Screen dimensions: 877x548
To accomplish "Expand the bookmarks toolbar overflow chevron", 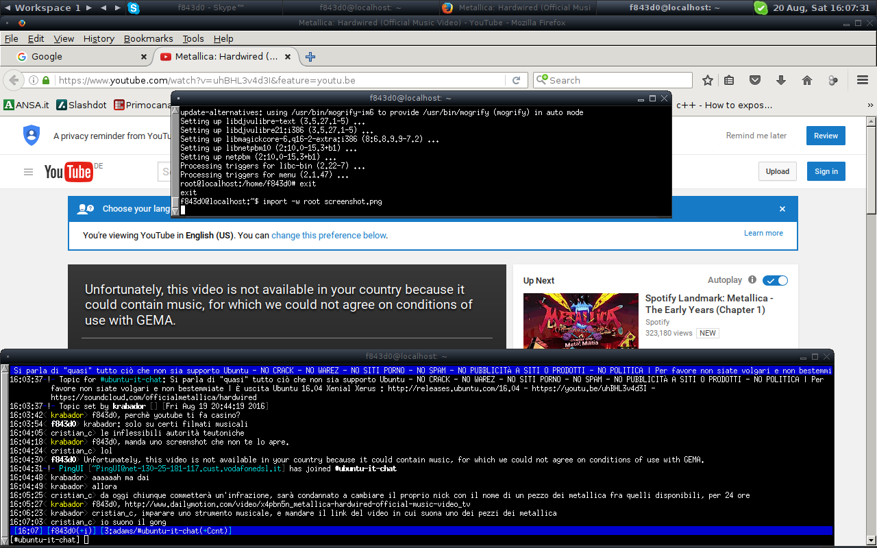I will click(x=869, y=105).
